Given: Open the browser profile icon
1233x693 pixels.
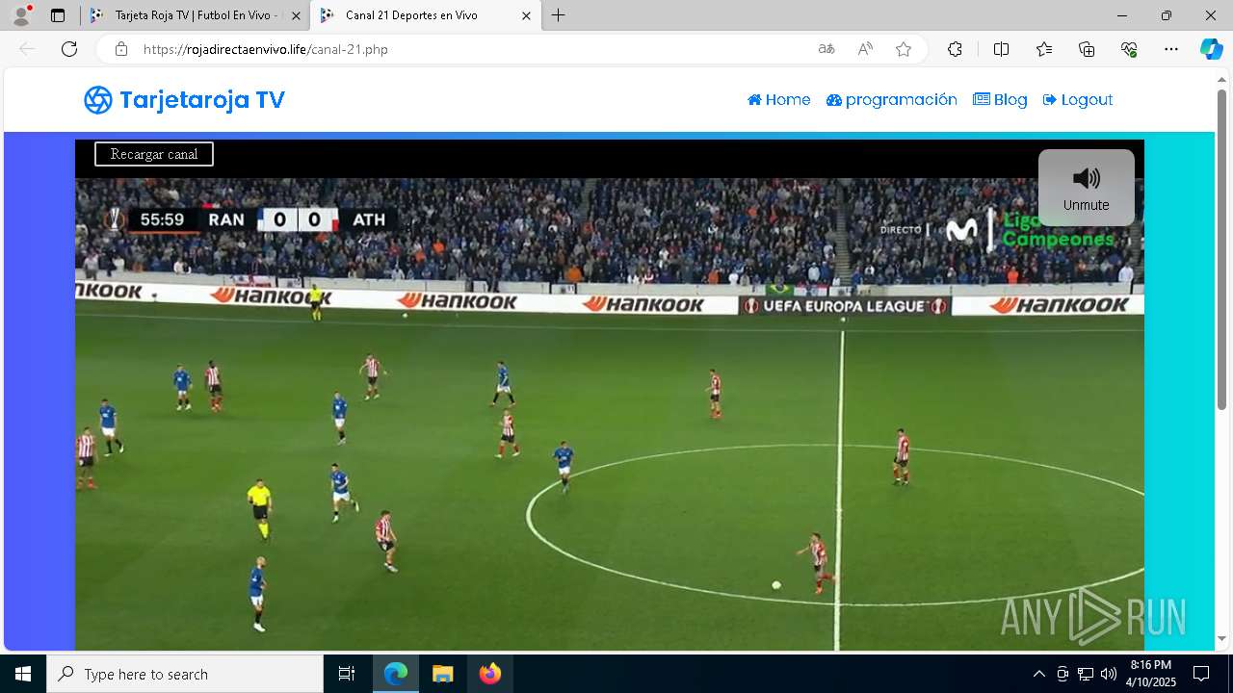Looking at the screenshot, I should pyautogui.click(x=21, y=15).
